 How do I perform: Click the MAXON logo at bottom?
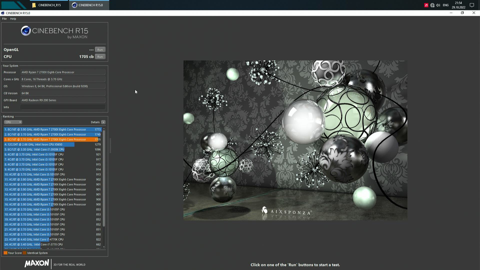(x=37, y=263)
